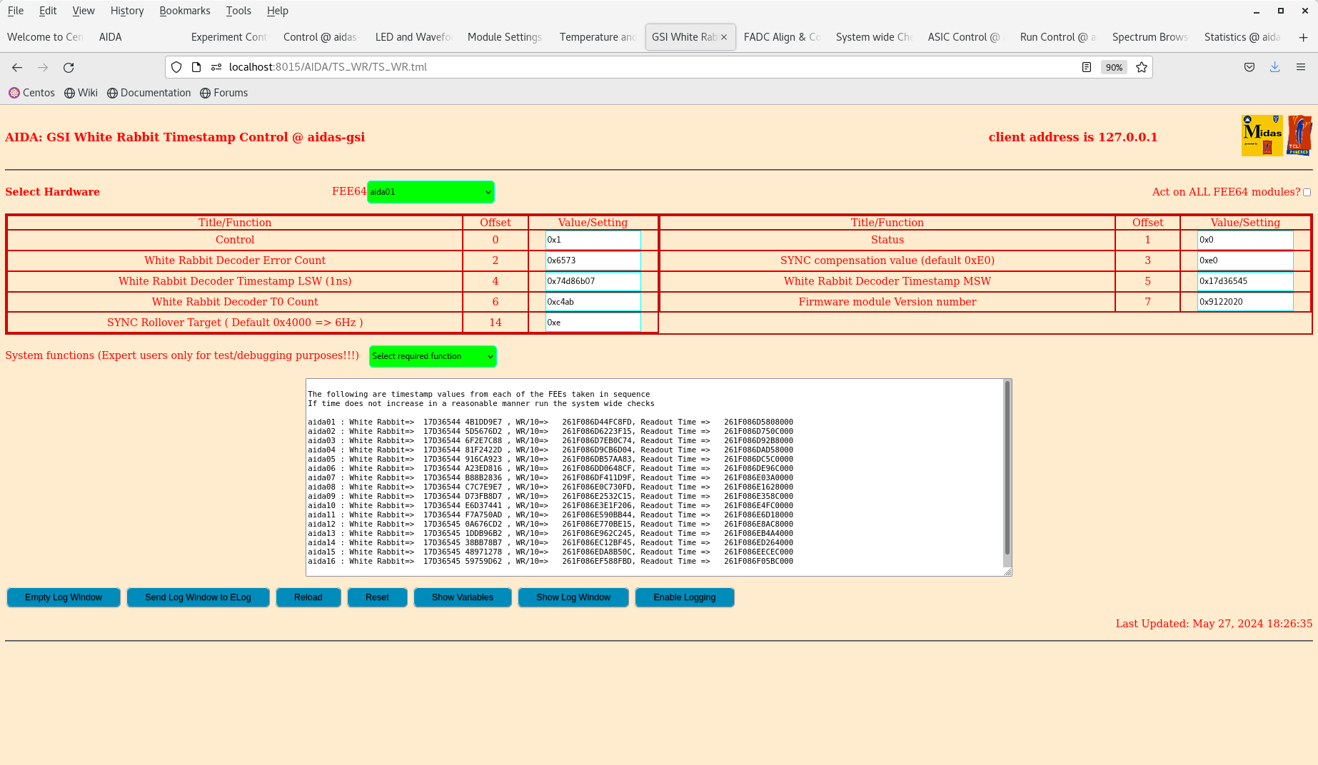Open the hamburger application menu
The height and width of the screenshot is (765, 1318).
[1300, 67]
